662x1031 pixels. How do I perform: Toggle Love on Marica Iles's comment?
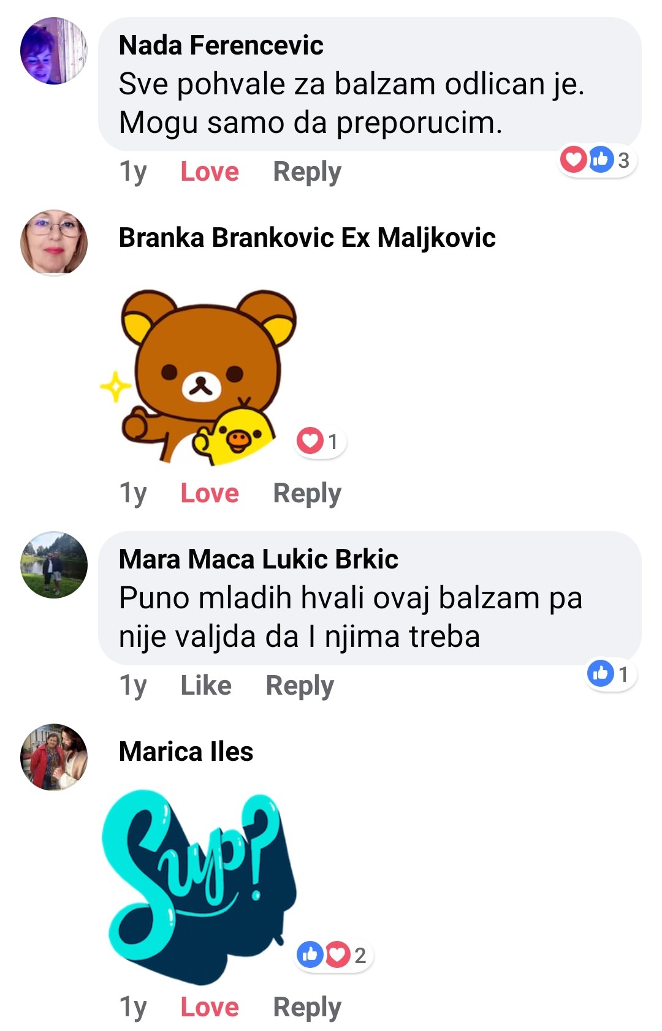pyautogui.click(x=210, y=1007)
